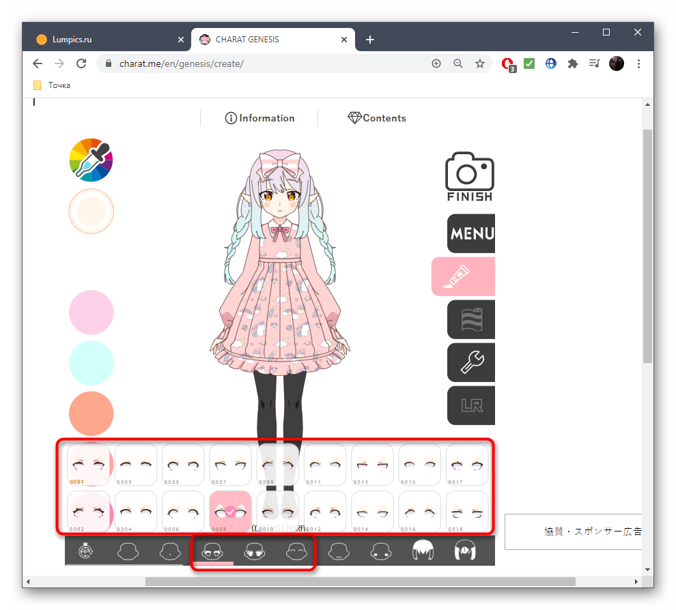676x610 pixels.
Task: Open the color wheel eyedropper picker
Action: 91,160
